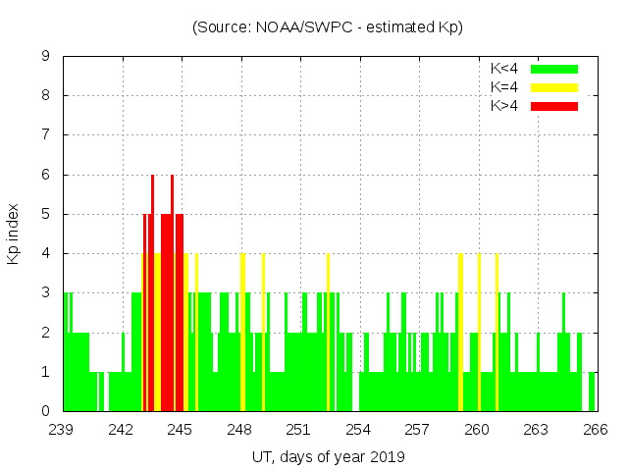
Task: Click the yellow K=4 legend swatch
Action: [554, 87]
